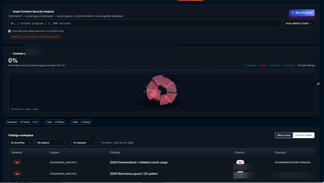This screenshot has height=183, width=324.
Task: Click the contract address 0x41e94eb019c0762f9bfcf9fb1e58
Action: pyautogui.click(x=293, y=162)
